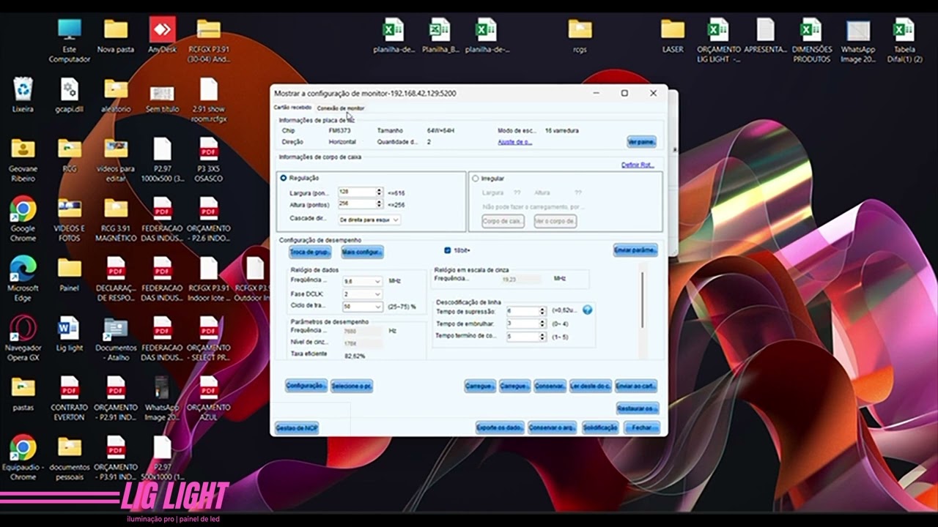Click the Configuração... button
The width and height of the screenshot is (938, 527).
pyautogui.click(x=306, y=386)
